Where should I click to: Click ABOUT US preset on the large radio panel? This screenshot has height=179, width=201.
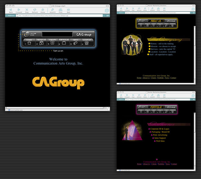click(41, 42)
